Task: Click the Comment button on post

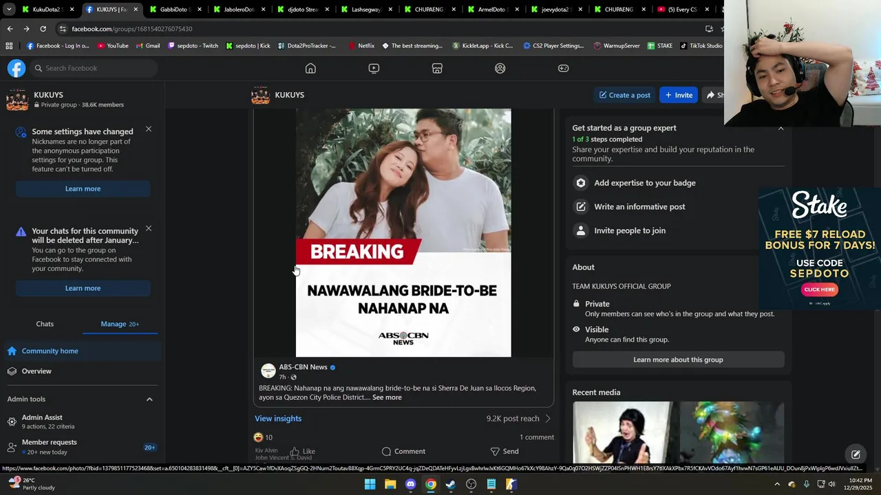Action: coord(403,452)
